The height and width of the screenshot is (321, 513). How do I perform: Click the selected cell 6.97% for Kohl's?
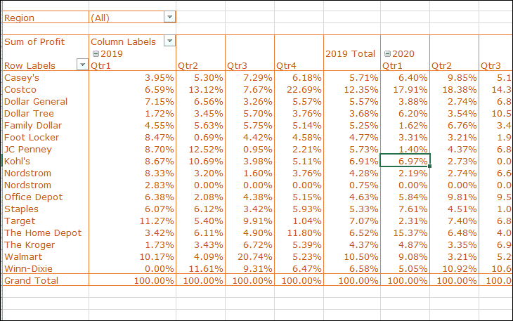pos(405,161)
